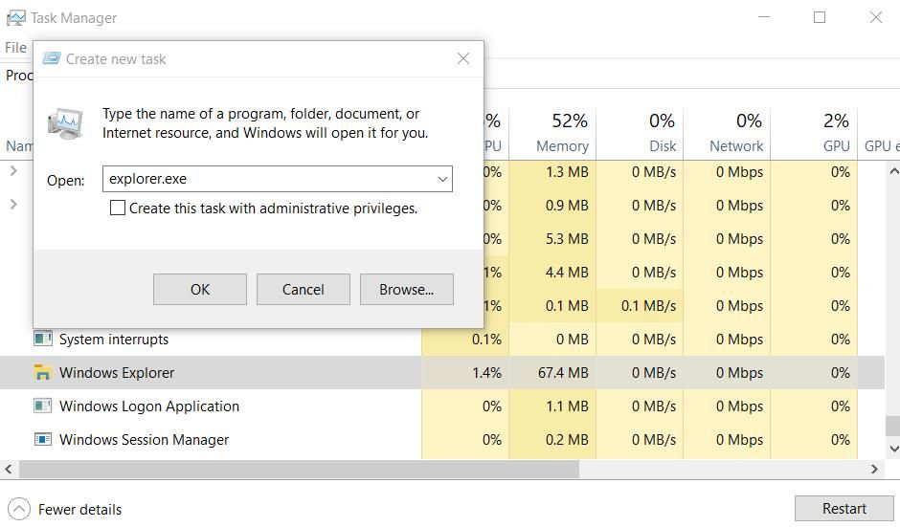The width and height of the screenshot is (900, 527).
Task: Click the horizontal scrollbar left arrow
Action: point(9,469)
